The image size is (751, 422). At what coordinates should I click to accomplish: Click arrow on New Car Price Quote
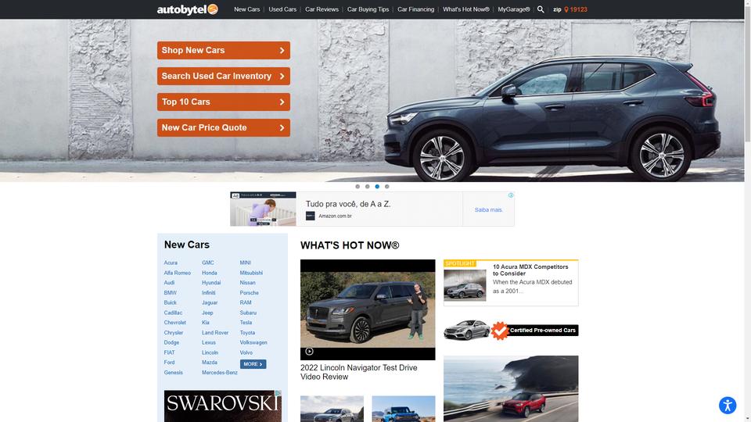pos(282,127)
